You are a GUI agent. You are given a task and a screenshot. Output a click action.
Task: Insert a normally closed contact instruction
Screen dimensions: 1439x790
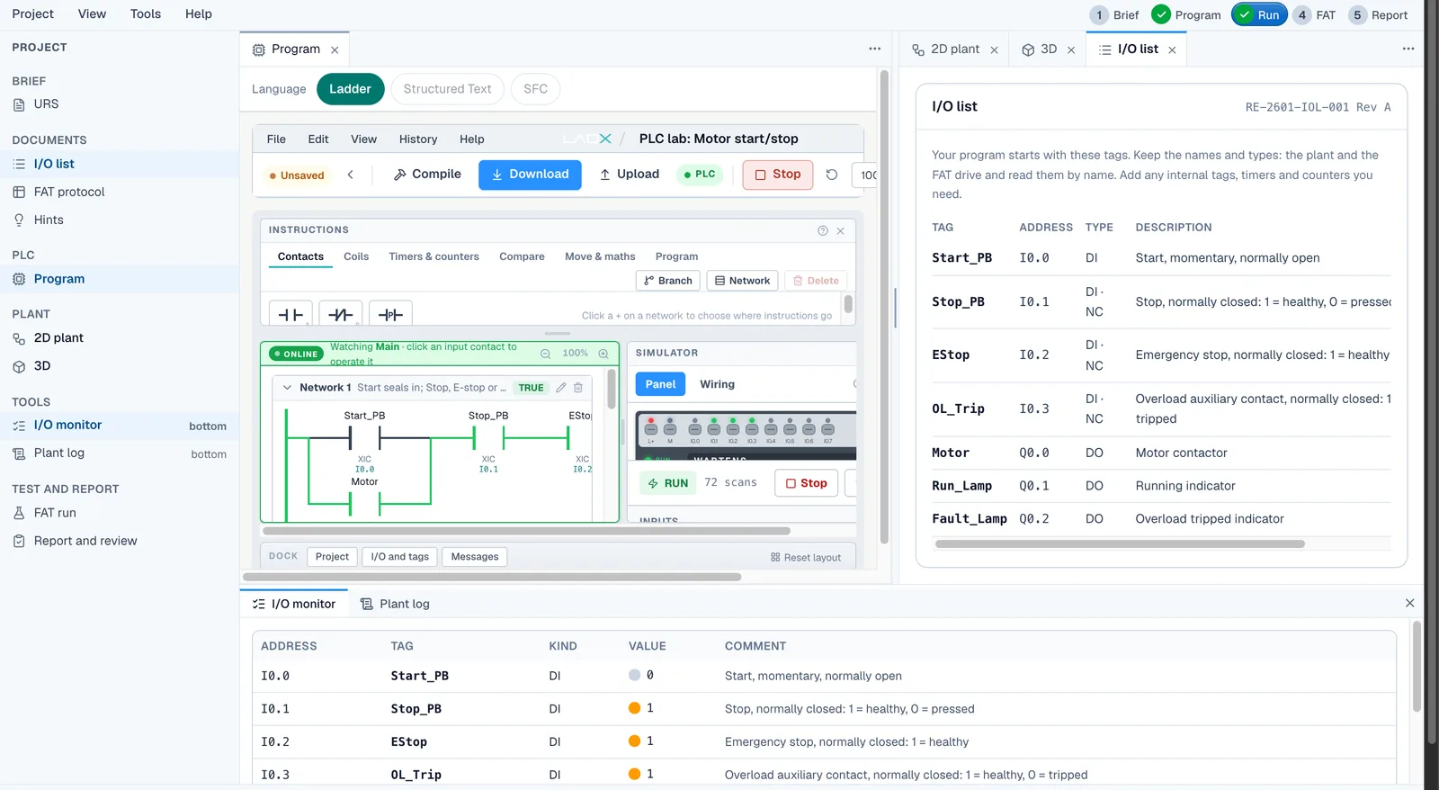pos(341,314)
